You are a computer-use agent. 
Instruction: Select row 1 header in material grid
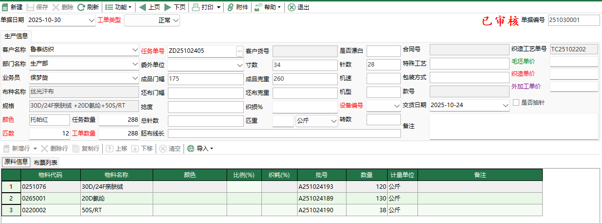tap(11, 187)
